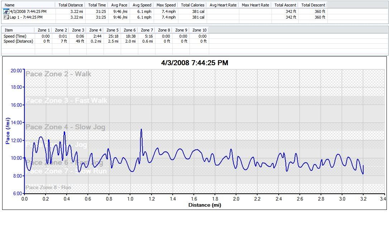Sort by the Total Calories column header
The image size is (389, 226).
(192, 5)
